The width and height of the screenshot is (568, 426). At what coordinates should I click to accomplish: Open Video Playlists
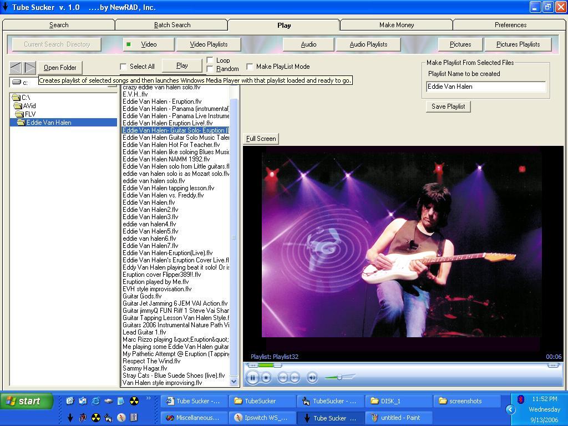point(209,44)
